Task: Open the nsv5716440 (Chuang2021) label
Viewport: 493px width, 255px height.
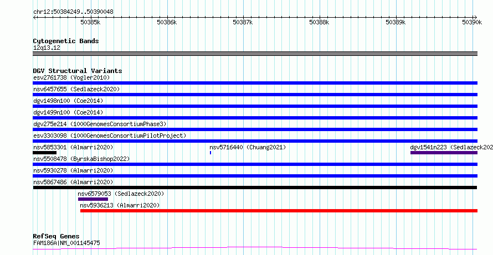Action: point(248,147)
